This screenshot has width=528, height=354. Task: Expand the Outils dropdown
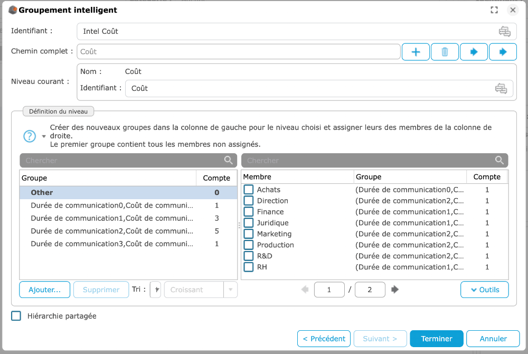point(484,290)
